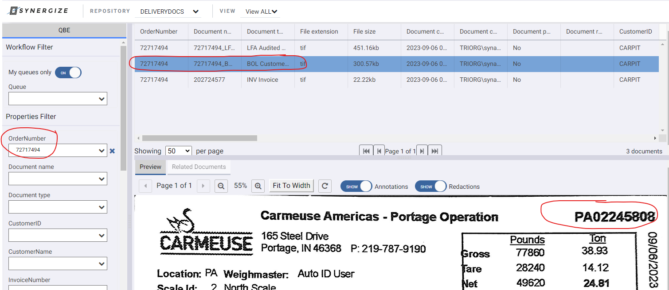669x290 pixels.
Task: Click the Document type column header
Action: pos(268,31)
